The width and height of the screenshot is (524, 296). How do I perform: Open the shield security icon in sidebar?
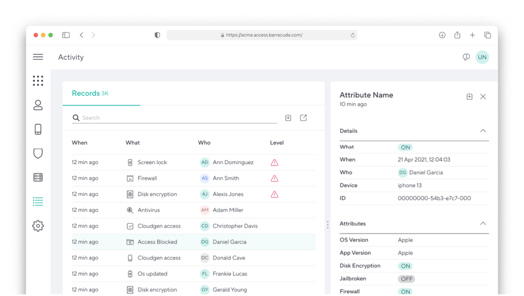coord(38,153)
